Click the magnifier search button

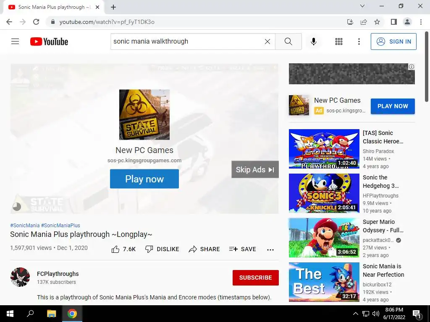[288, 42]
